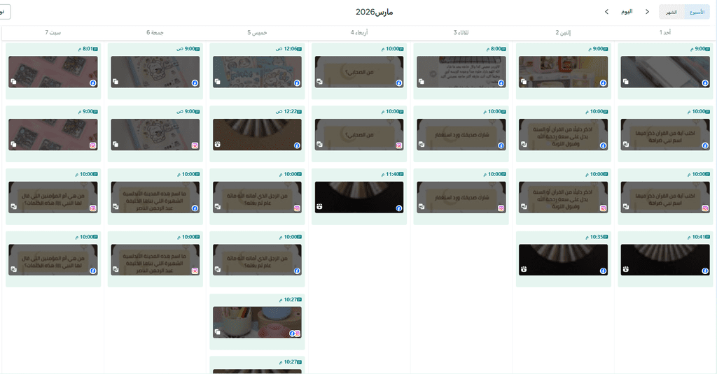717x374 pixels.
Task: Switch to the الأسبوع week view tab
Action: 697,12
